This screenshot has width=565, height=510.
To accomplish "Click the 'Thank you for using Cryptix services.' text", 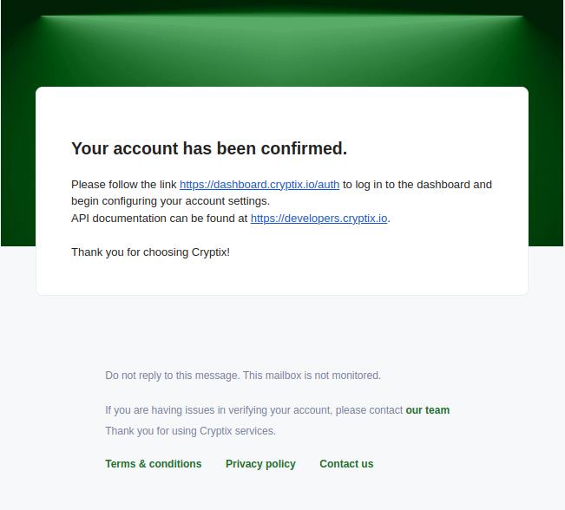I will (x=190, y=431).
